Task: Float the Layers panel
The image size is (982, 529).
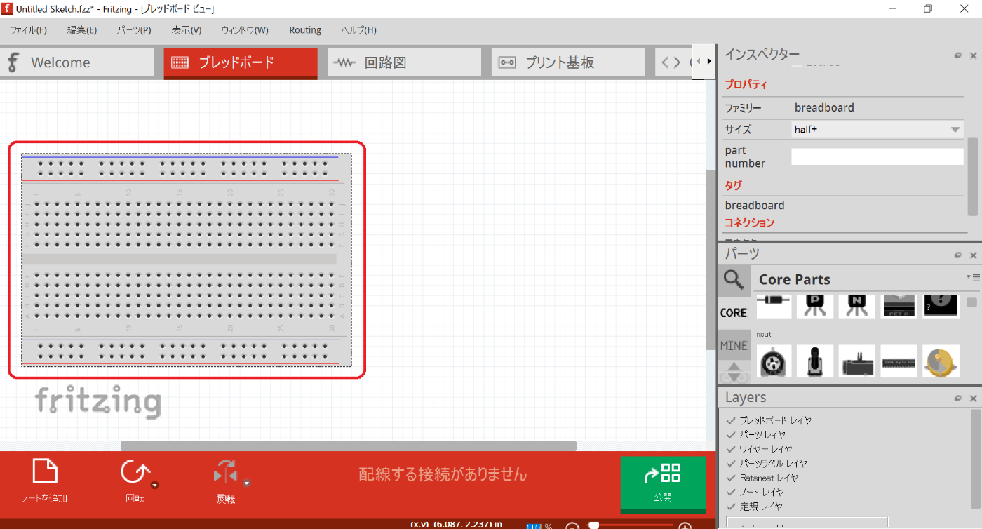Action: [957, 398]
